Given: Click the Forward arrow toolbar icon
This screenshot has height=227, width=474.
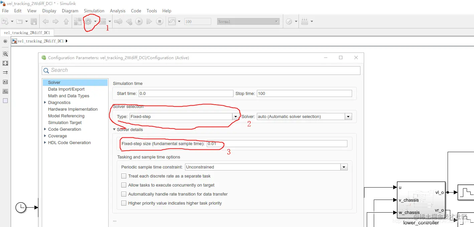Looking at the screenshot, I should (x=56, y=22).
